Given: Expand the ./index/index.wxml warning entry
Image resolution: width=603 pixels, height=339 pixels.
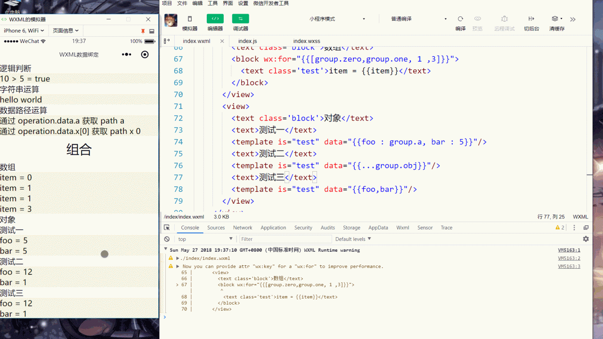Looking at the screenshot, I should click(x=178, y=258).
